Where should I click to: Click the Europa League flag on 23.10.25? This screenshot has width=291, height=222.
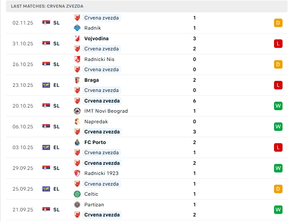[x=46, y=85]
